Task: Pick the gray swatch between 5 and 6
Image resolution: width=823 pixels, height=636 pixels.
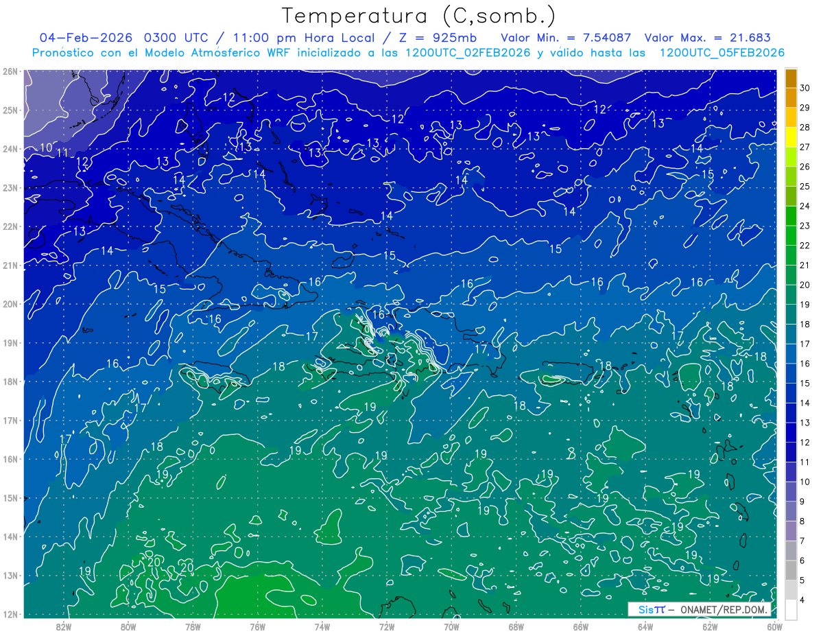Action: [791, 569]
